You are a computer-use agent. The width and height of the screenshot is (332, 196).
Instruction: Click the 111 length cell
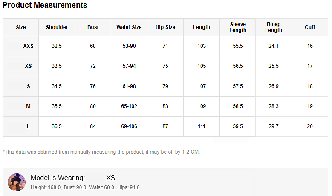tap(202, 126)
